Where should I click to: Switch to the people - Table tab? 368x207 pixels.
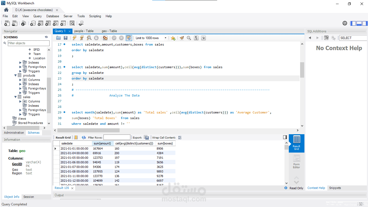(x=84, y=31)
